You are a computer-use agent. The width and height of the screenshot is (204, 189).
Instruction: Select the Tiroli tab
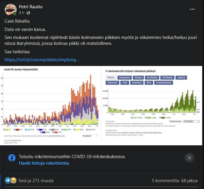pos(125,83)
